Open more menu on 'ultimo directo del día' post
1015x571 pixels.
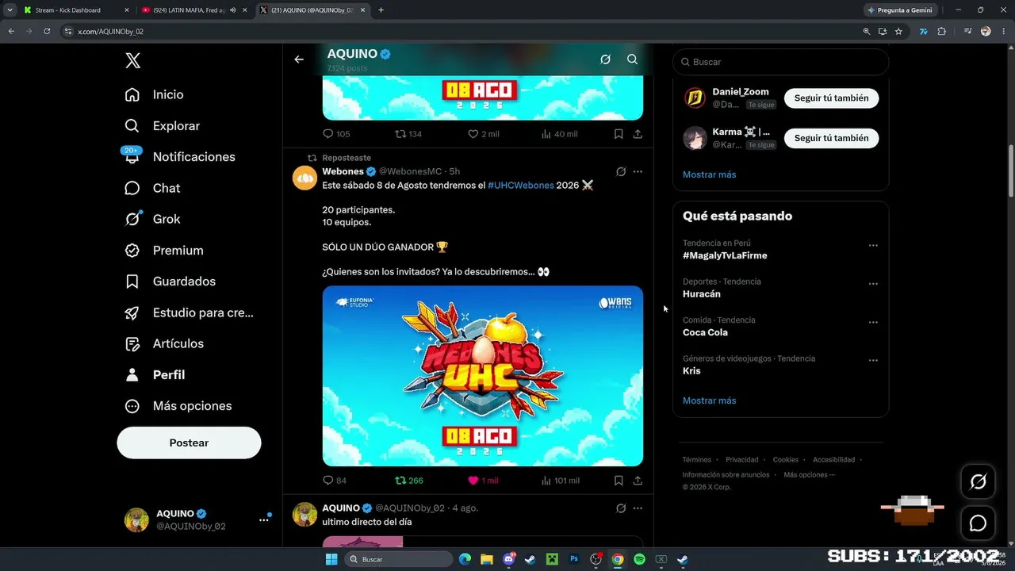(x=638, y=508)
